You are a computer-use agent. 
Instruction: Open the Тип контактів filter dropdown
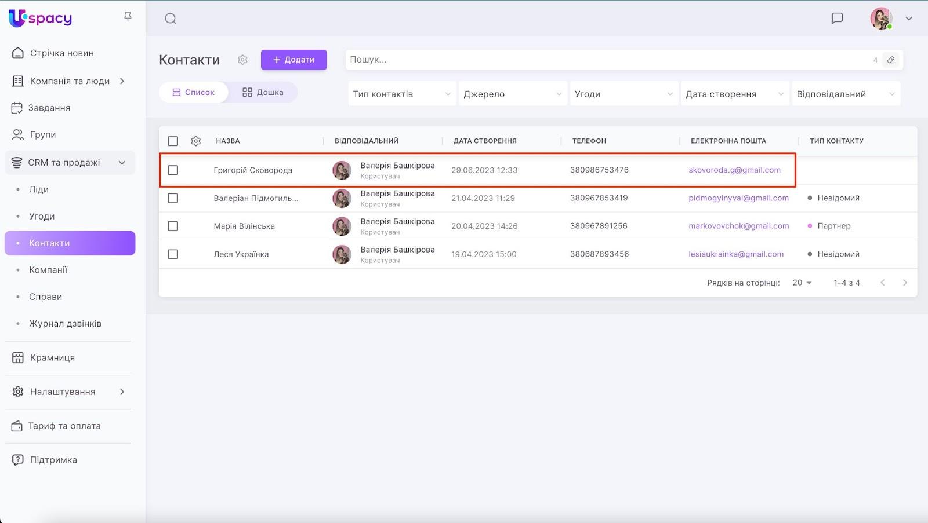click(401, 94)
